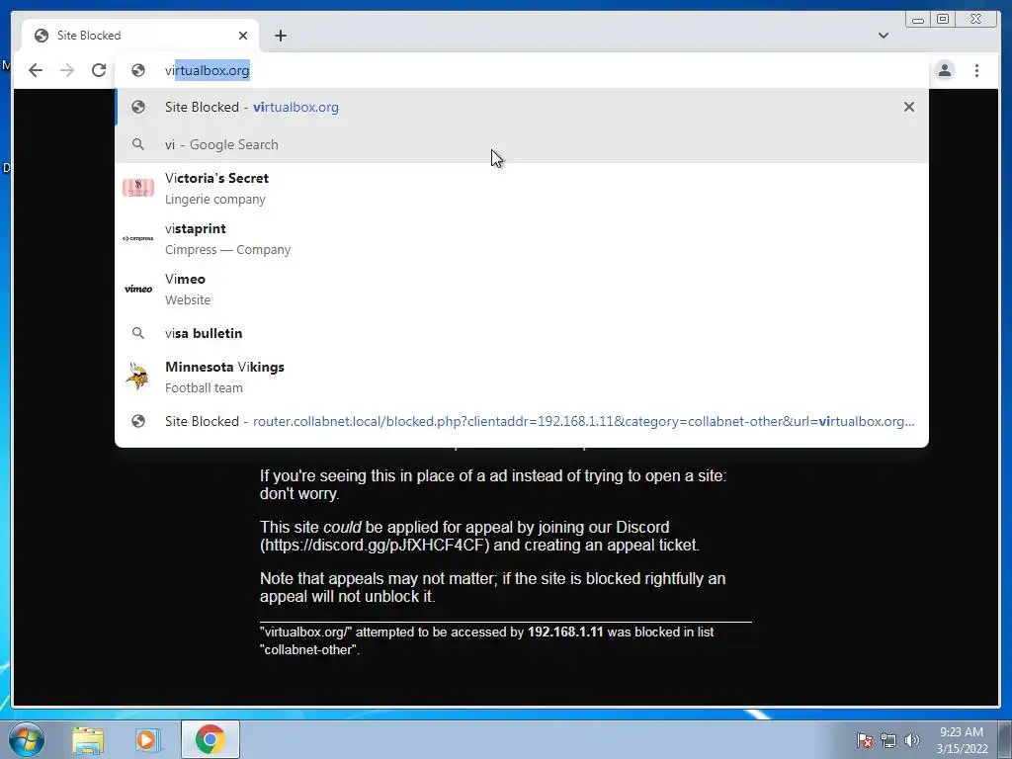Select the Site Blocked tab
Image resolution: width=1012 pixels, height=759 pixels.
[140, 36]
